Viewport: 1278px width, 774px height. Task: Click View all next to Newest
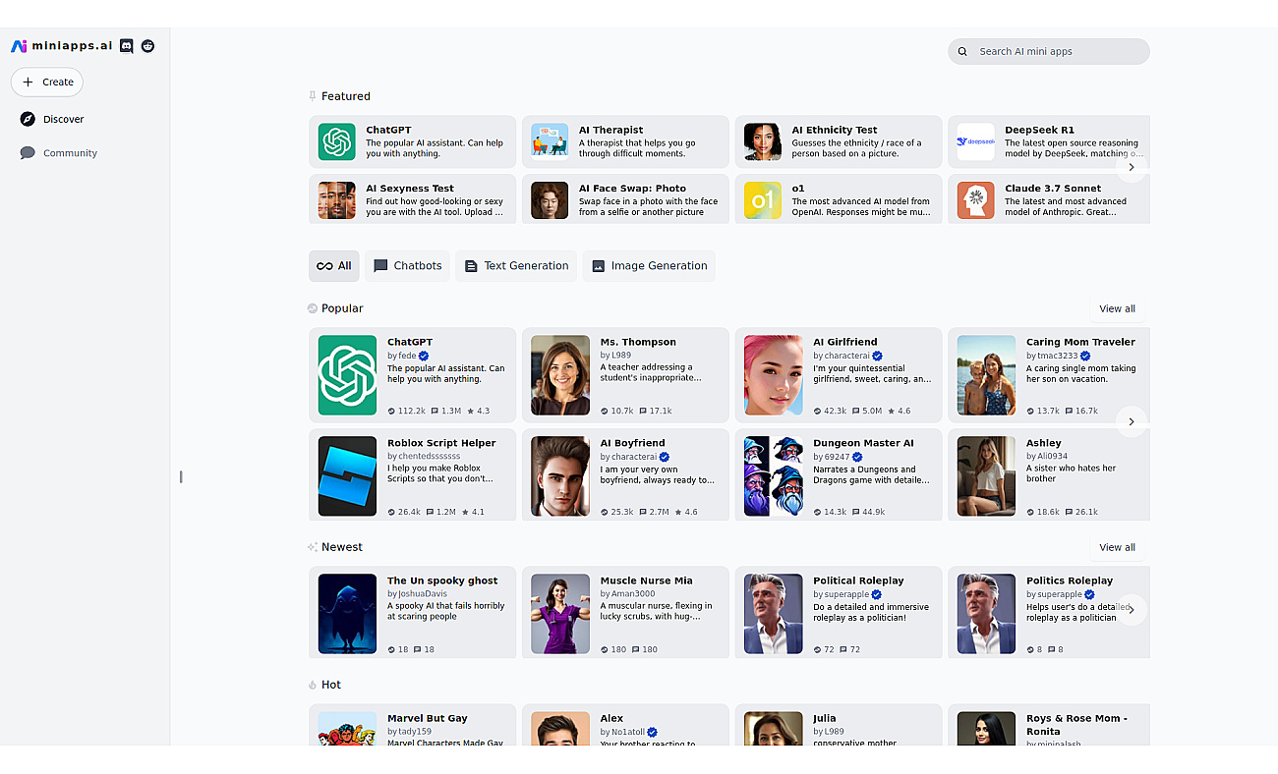click(1117, 547)
